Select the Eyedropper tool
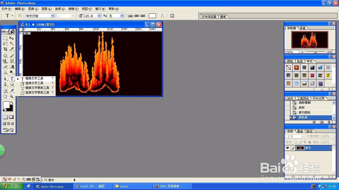This screenshot has height=190, width=339. point(12,91)
